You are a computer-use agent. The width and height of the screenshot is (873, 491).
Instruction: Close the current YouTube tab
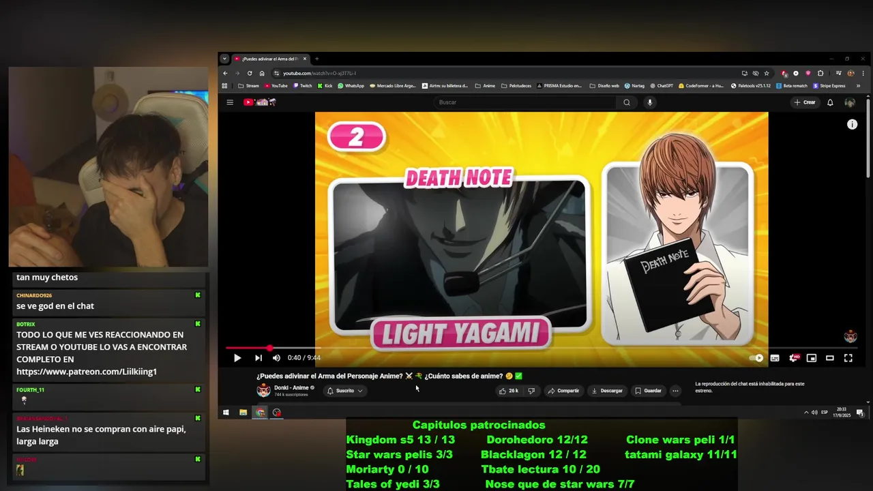[305, 59]
